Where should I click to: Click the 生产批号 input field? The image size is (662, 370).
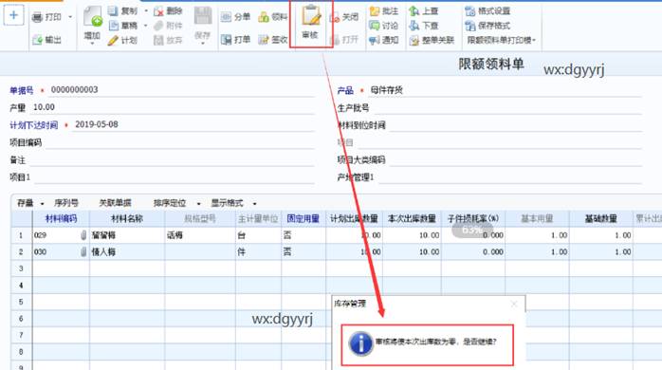click(508, 108)
